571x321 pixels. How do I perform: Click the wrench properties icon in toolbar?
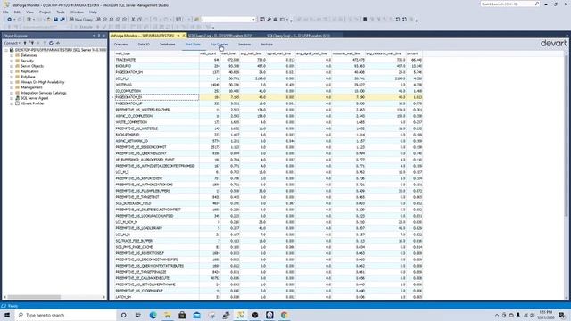click(x=269, y=20)
